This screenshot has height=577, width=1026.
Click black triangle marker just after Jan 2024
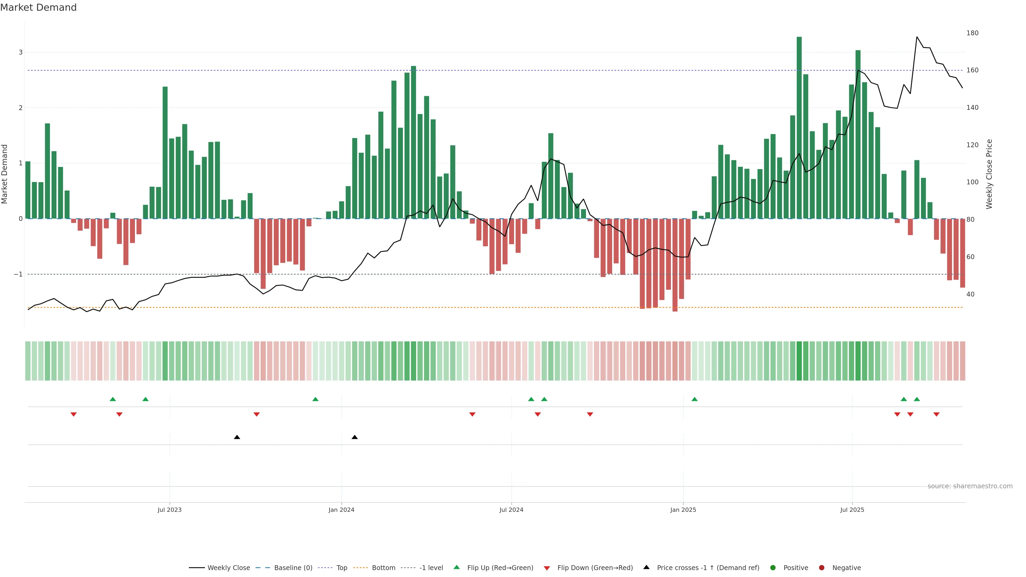355,437
